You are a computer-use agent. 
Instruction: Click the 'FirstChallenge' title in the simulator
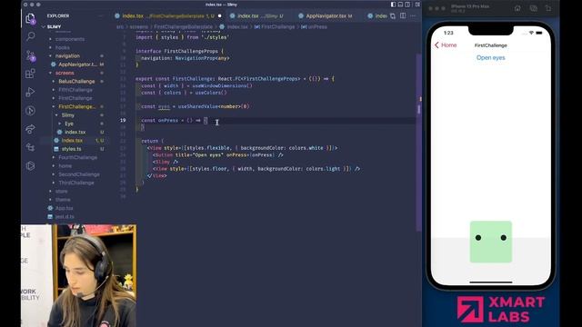pyautogui.click(x=491, y=45)
